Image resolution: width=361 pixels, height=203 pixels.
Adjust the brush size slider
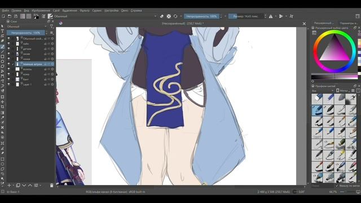[246, 16]
